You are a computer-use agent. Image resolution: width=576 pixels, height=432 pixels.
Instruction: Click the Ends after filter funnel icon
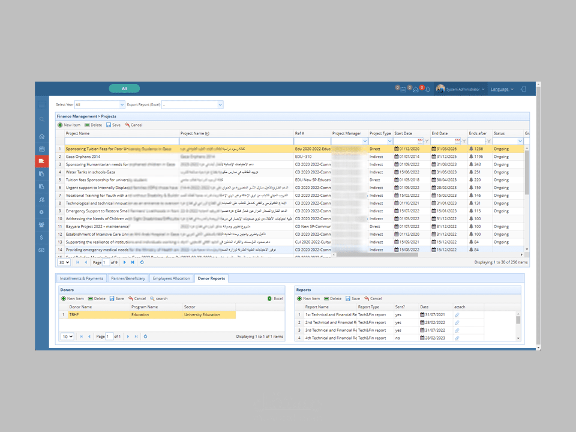488,141
